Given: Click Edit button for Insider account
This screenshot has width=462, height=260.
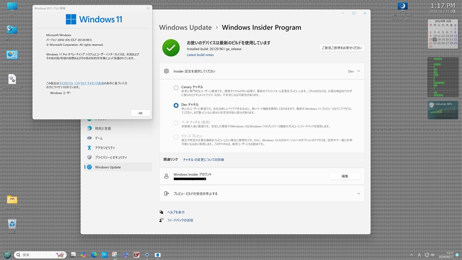Looking at the screenshot, I should 345,176.
